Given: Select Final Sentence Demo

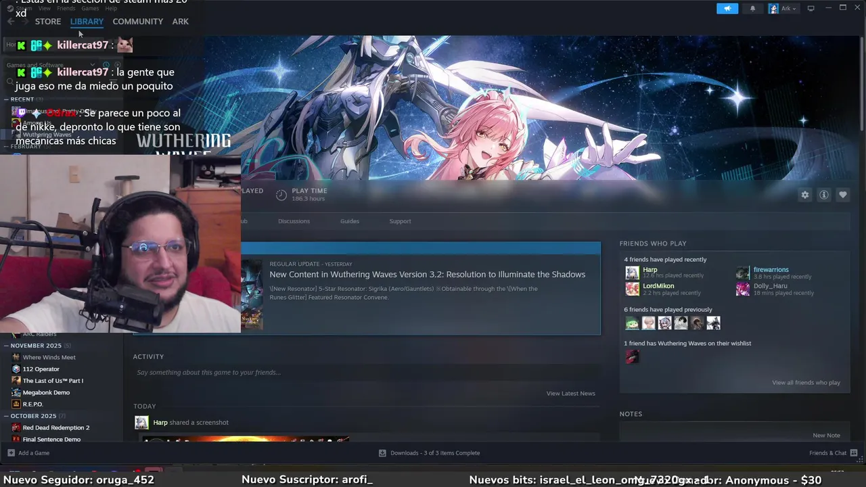Looking at the screenshot, I should (x=51, y=440).
